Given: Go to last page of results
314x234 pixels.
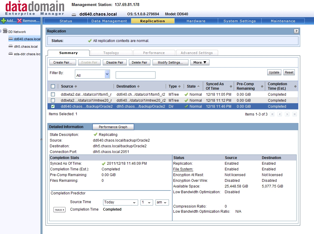Looking at the screenshot, I should pos(294,114).
